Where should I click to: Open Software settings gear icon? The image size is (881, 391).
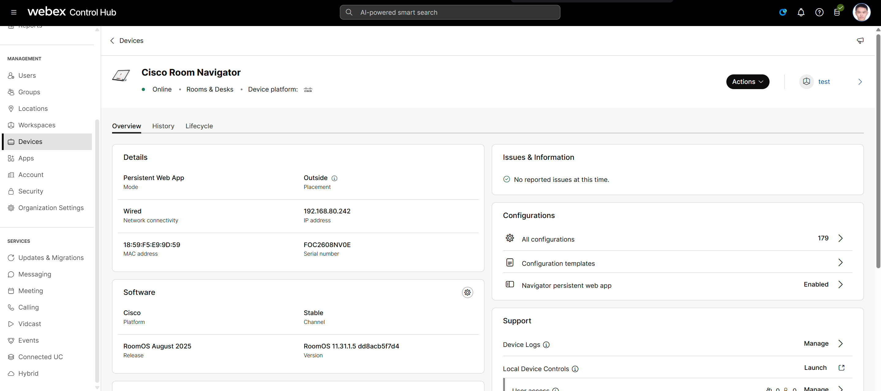coord(467,292)
